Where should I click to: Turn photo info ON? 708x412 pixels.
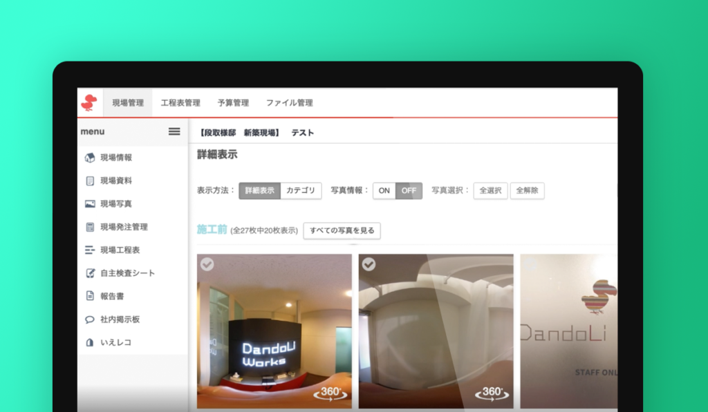(384, 190)
